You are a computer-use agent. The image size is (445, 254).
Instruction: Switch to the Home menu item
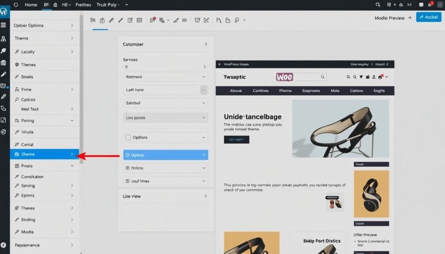(30, 5)
